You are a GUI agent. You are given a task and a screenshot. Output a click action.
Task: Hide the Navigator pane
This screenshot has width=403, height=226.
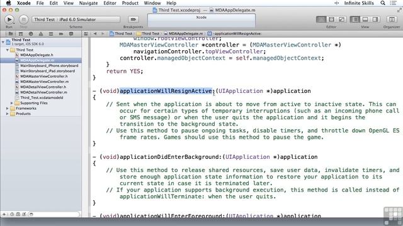point(355,19)
